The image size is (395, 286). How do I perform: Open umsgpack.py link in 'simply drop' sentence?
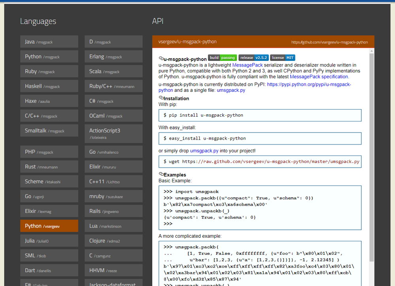204,151
